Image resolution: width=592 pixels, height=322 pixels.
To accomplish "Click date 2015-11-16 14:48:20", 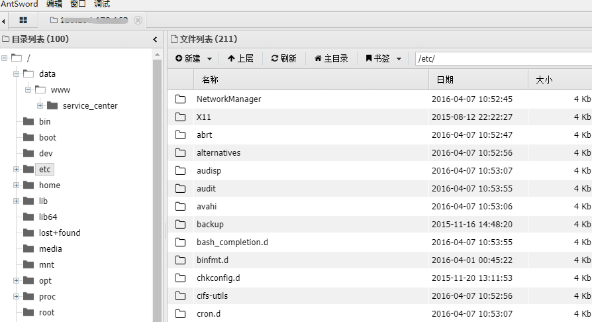I will [x=472, y=224].
